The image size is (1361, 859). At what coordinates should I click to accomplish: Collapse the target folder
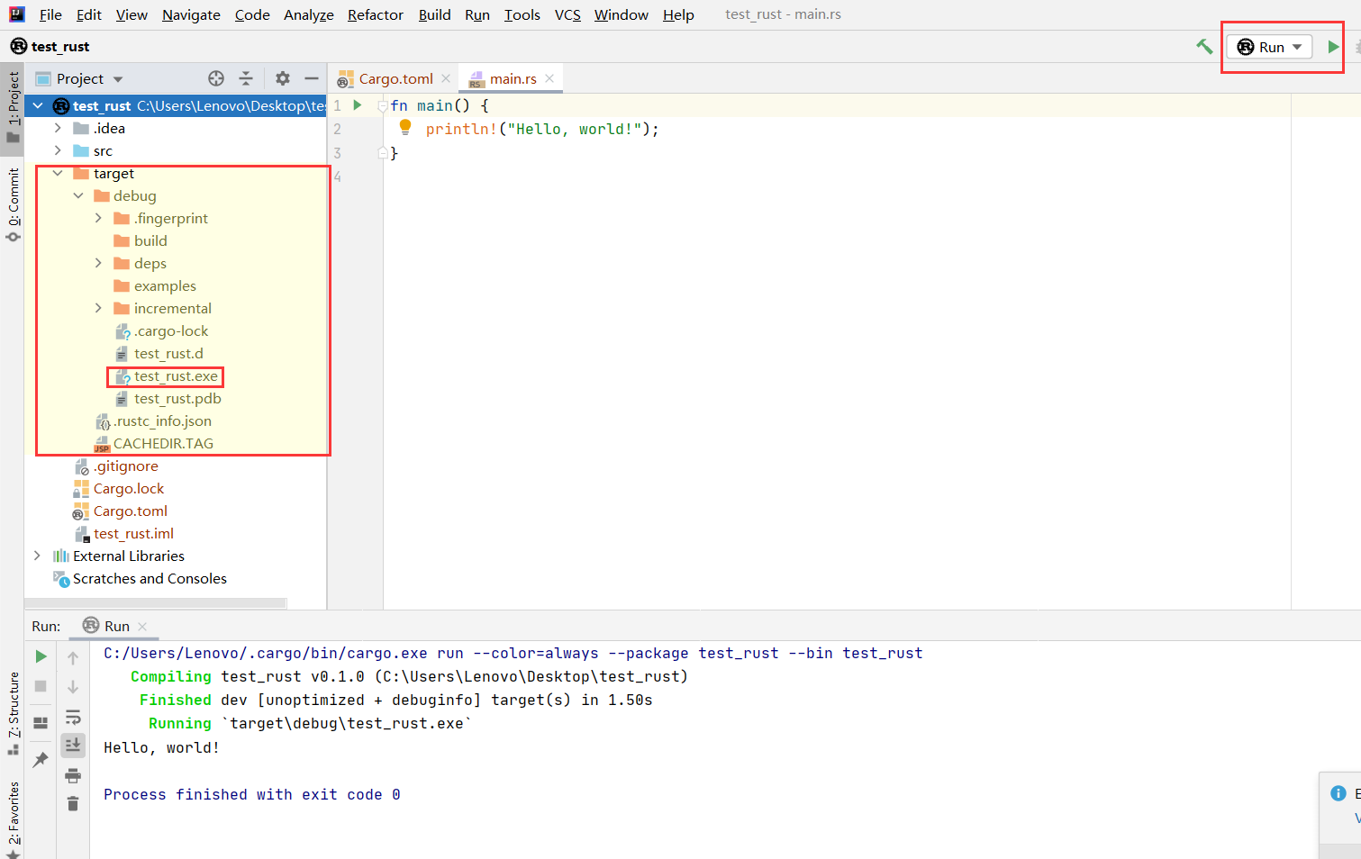click(58, 173)
